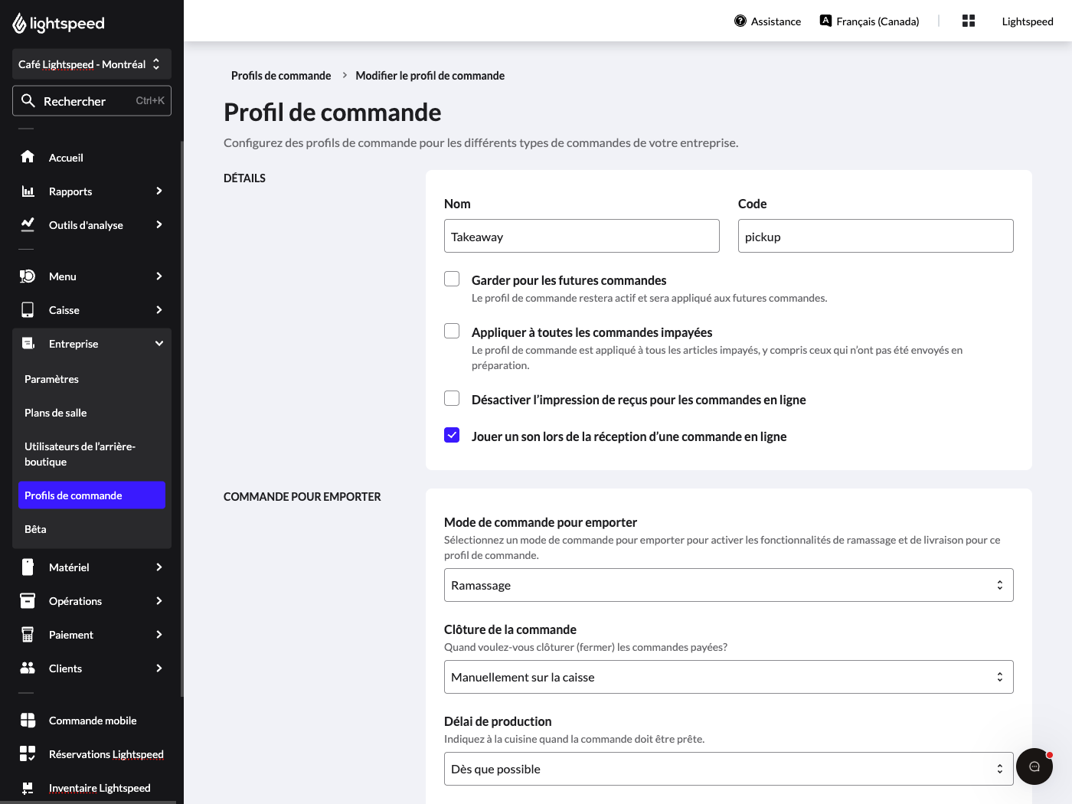Viewport: 1072px width, 804px height.
Task: Open Clôture de la commande dropdown
Action: [729, 677]
